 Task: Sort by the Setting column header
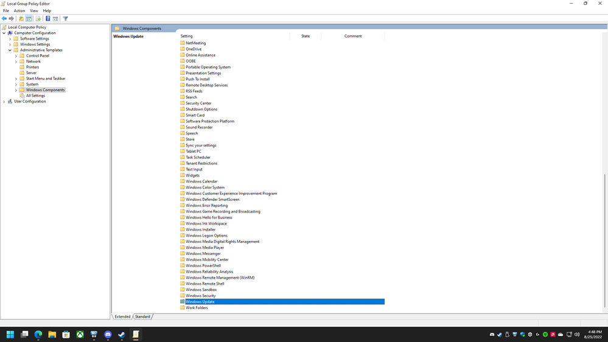pyautogui.click(x=234, y=36)
